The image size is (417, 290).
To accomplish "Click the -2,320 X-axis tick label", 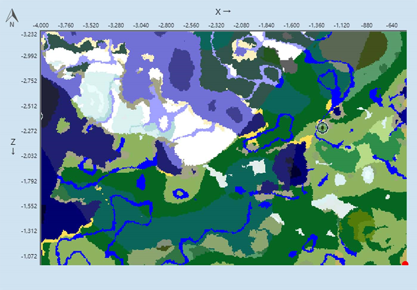I will (x=216, y=26).
